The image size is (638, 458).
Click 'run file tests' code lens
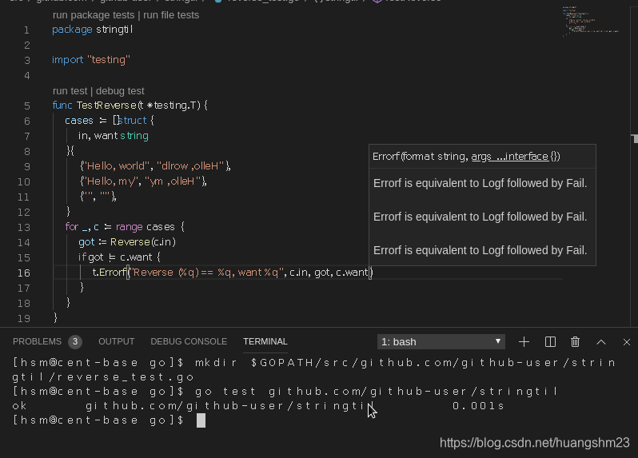click(171, 15)
